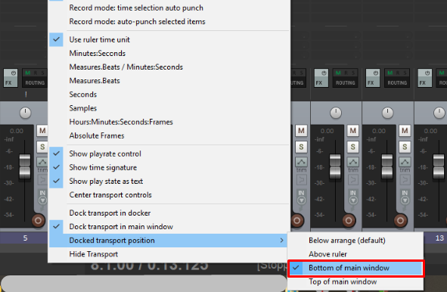The height and width of the screenshot is (292, 447).
Task: Uncheck Show playrate control
Action: pos(169,154)
